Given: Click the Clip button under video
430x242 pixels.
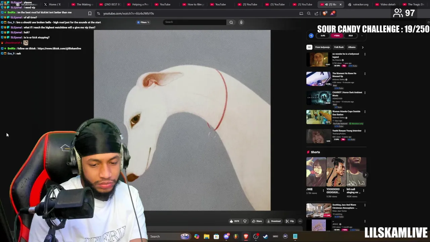Looking at the screenshot, I should coord(290,221).
